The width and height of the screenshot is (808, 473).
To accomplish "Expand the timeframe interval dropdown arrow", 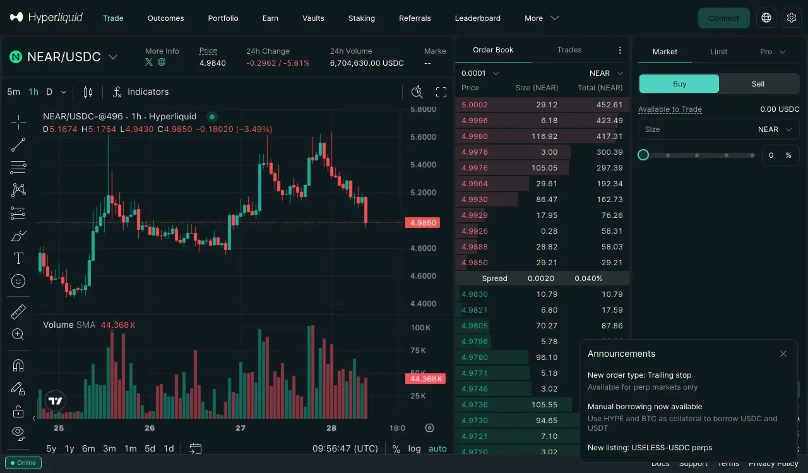I will [x=64, y=92].
